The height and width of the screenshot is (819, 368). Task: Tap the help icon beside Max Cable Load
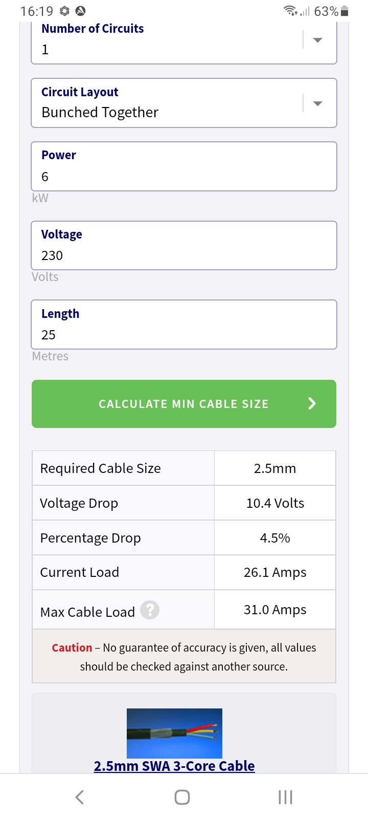(x=150, y=610)
